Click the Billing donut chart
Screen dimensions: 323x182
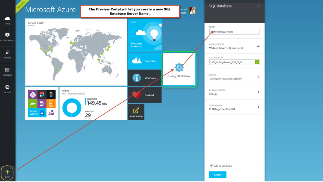(72, 108)
